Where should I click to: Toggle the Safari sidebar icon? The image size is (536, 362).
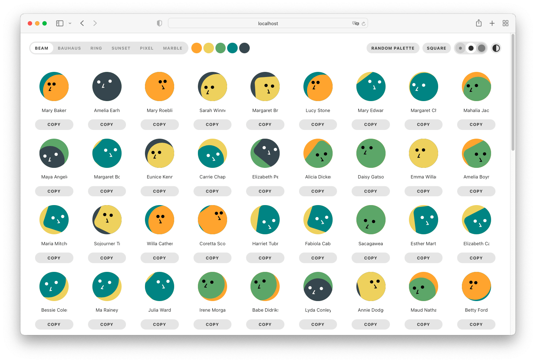tap(60, 23)
